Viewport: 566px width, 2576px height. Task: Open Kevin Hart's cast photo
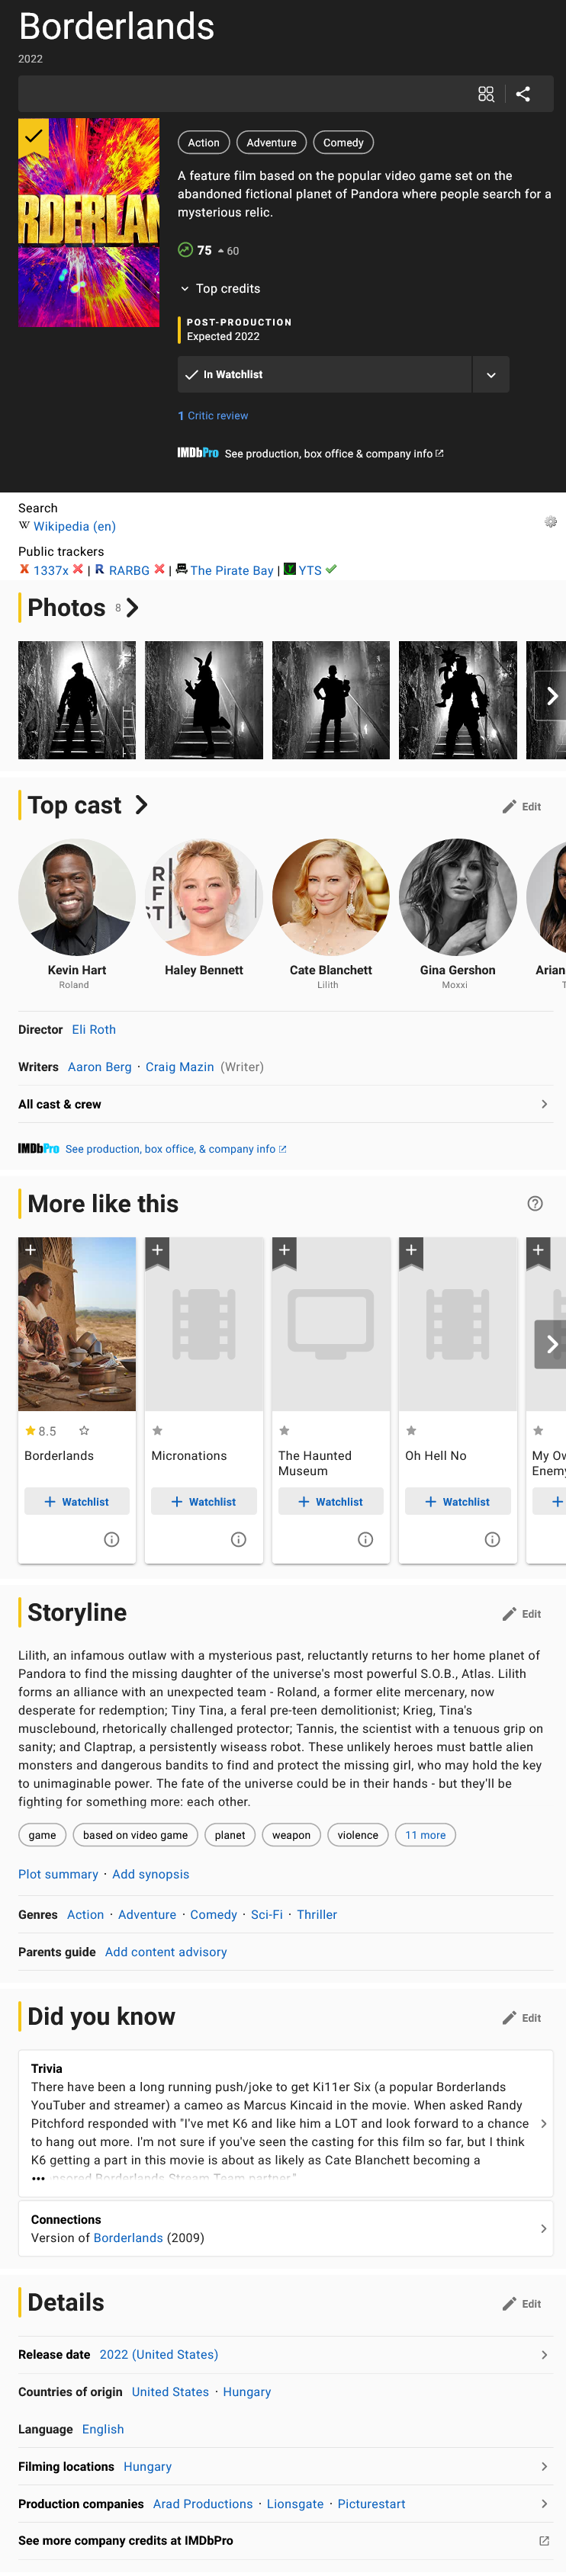tap(77, 897)
